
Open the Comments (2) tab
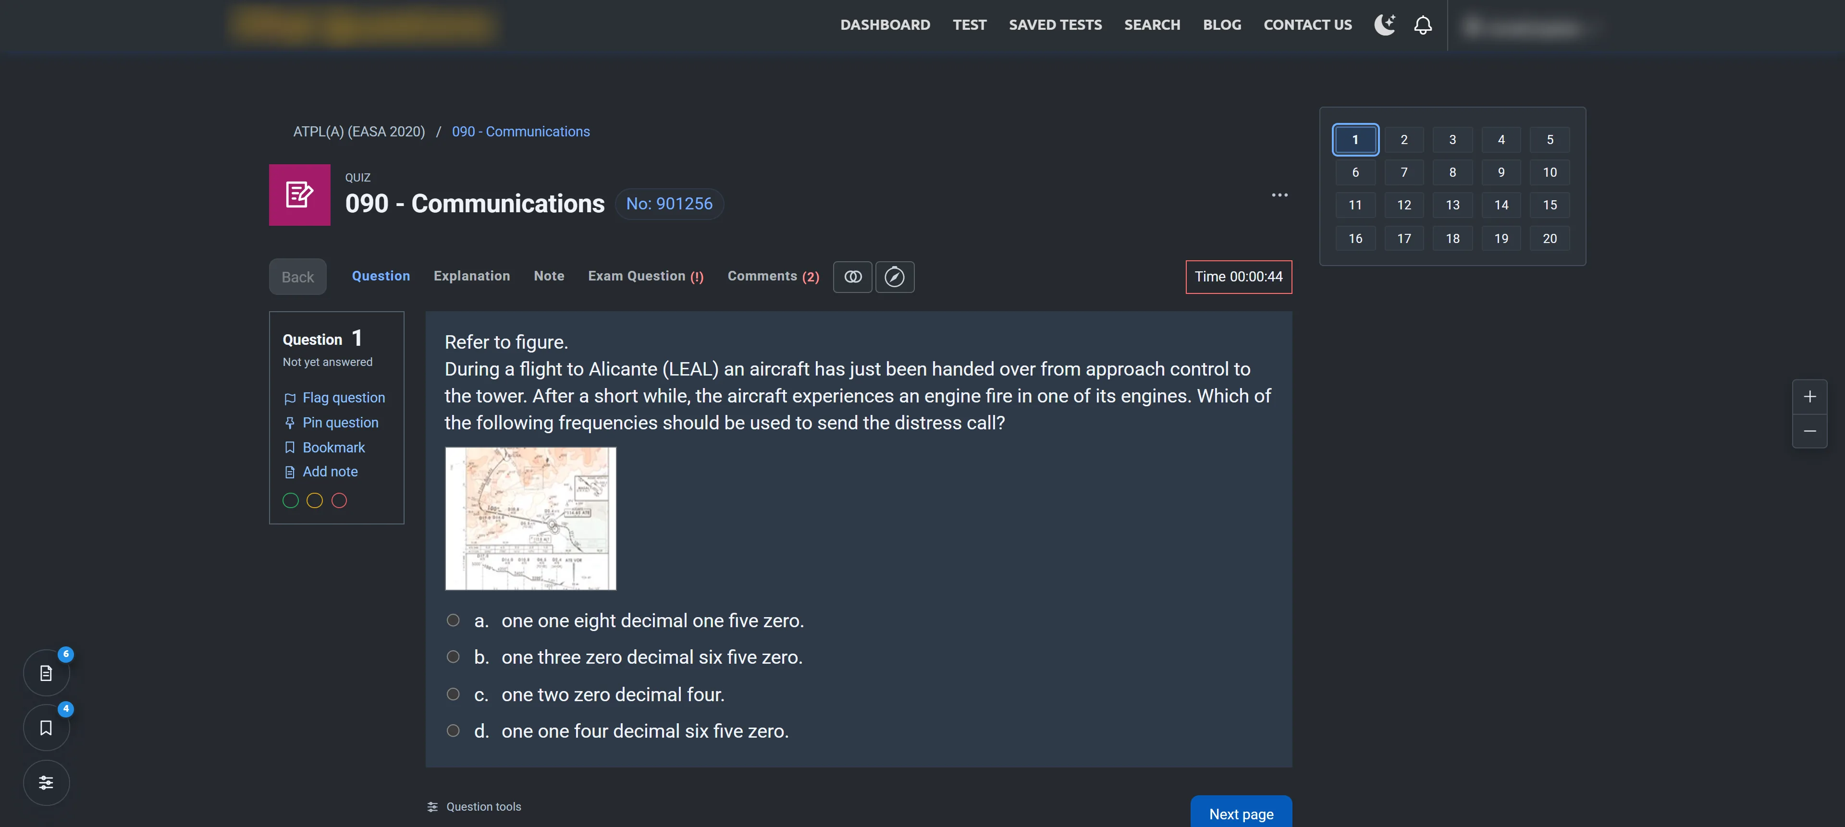pyautogui.click(x=773, y=276)
